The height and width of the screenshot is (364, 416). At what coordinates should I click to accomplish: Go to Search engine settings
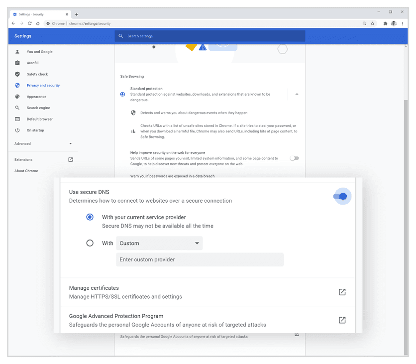(x=38, y=108)
